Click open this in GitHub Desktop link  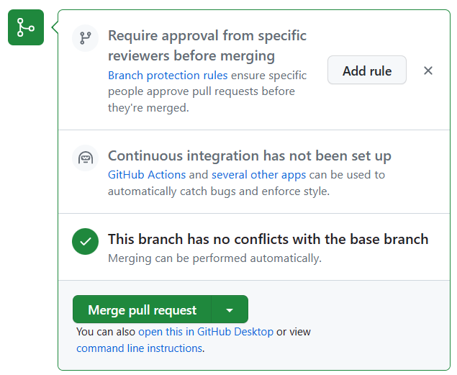point(206,332)
